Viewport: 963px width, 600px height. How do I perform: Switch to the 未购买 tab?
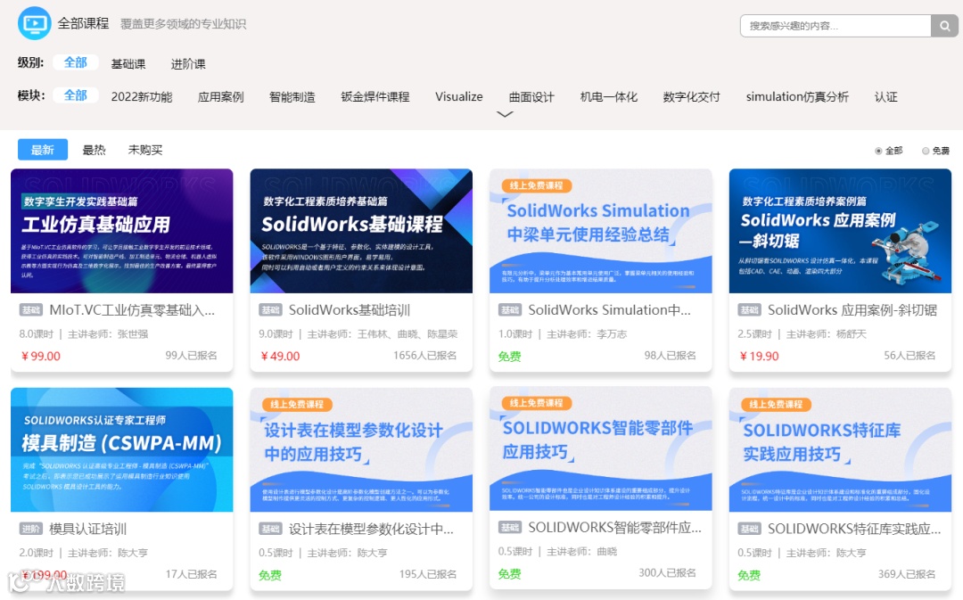(145, 149)
